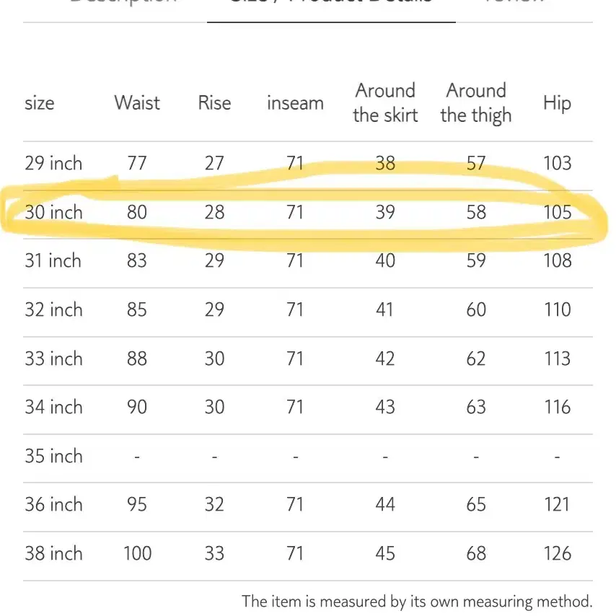Click the inseam column header
Screen dimensions: 616x616
click(296, 103)
